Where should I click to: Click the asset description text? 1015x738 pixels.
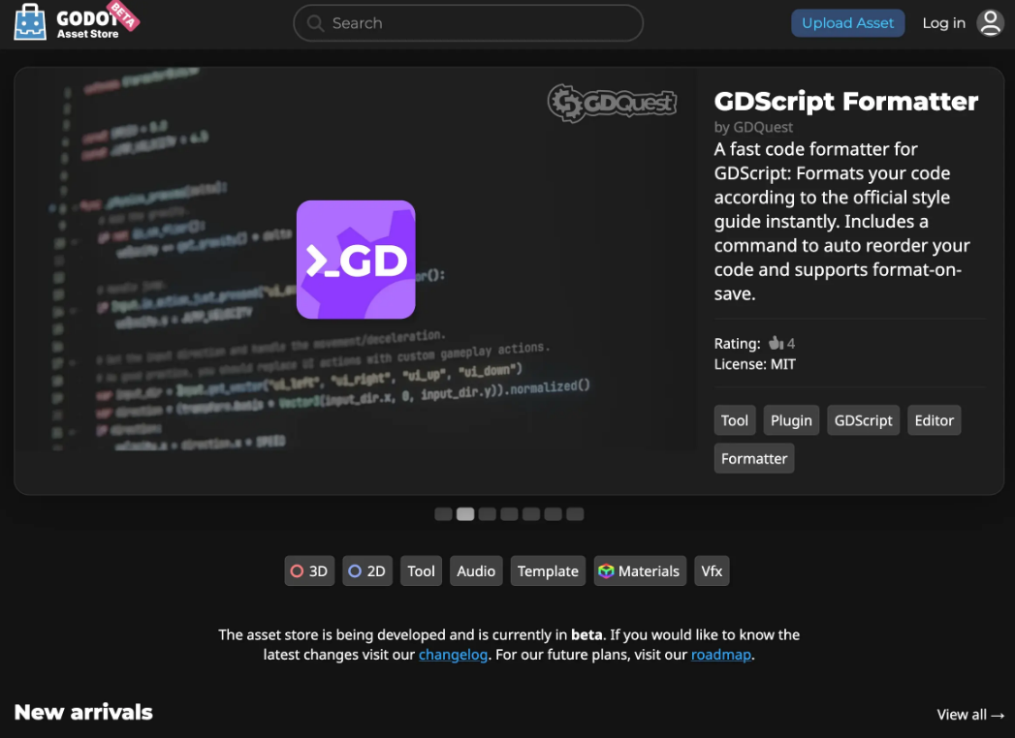841,221
